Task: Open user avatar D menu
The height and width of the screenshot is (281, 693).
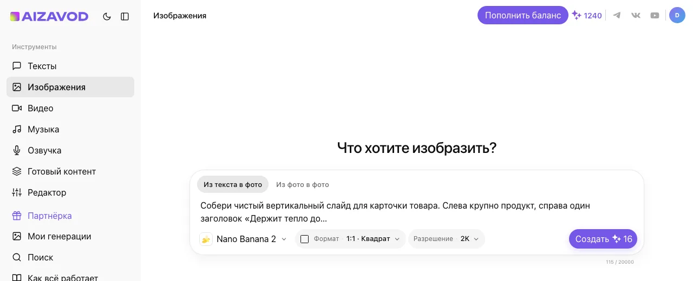Action: point(677,15)
